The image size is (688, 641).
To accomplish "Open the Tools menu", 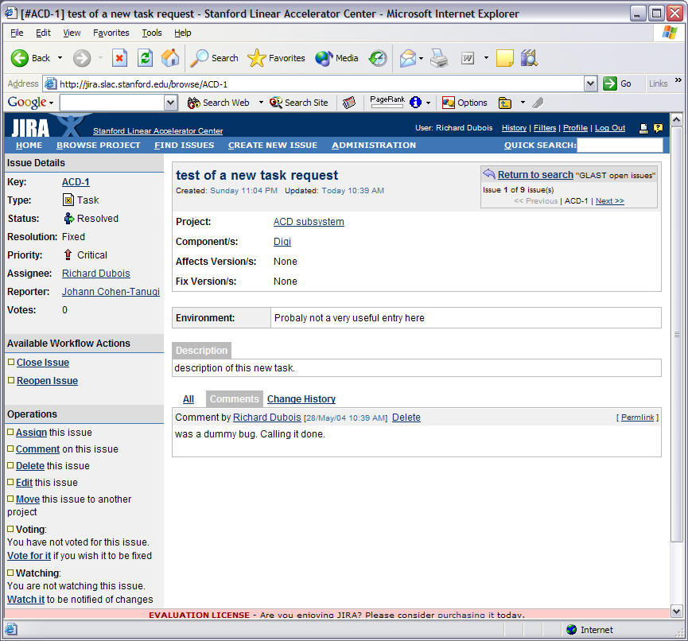I will tap(152, 33).
